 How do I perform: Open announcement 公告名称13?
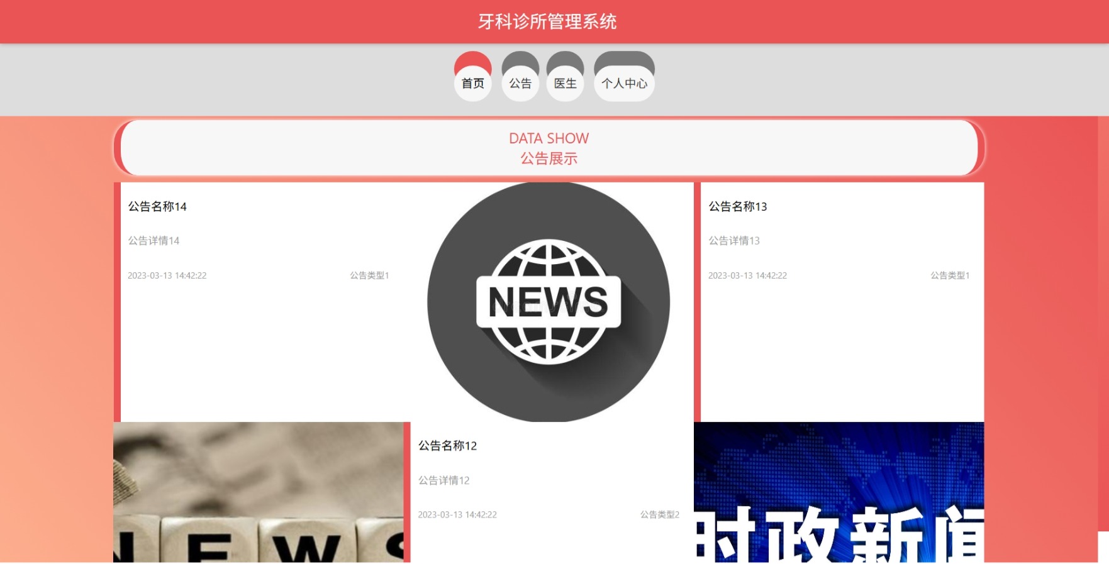pyautogui.click(x=738, y=206)
